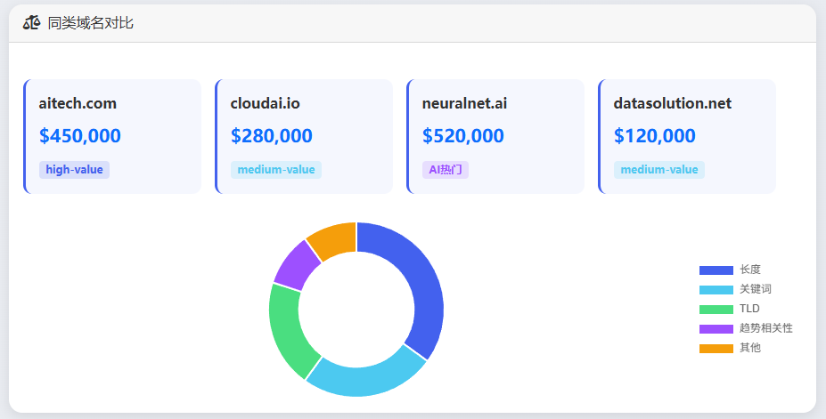Open the cloudai.io domain name
The height and width of the screenshot is (419, 826).
pyautogui.click(x=265, y=103)
